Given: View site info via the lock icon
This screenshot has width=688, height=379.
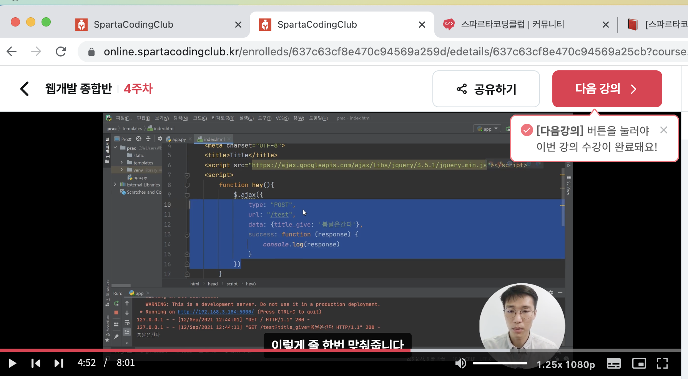Looking at the screenshot, I should pyautogui.click(x=91, y=52).
